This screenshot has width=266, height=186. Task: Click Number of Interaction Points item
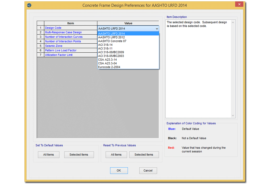70,41
